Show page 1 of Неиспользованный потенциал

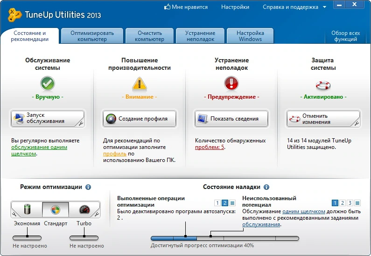(335, 203)
